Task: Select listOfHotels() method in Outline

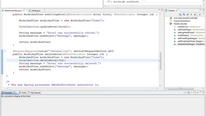Action: tap(191, 35)
